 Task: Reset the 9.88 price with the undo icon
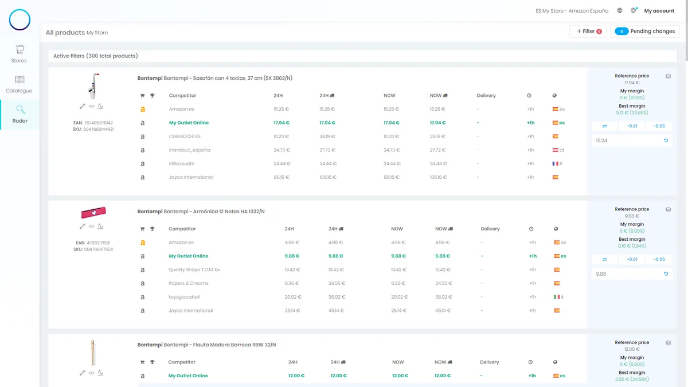pos(666,274)
